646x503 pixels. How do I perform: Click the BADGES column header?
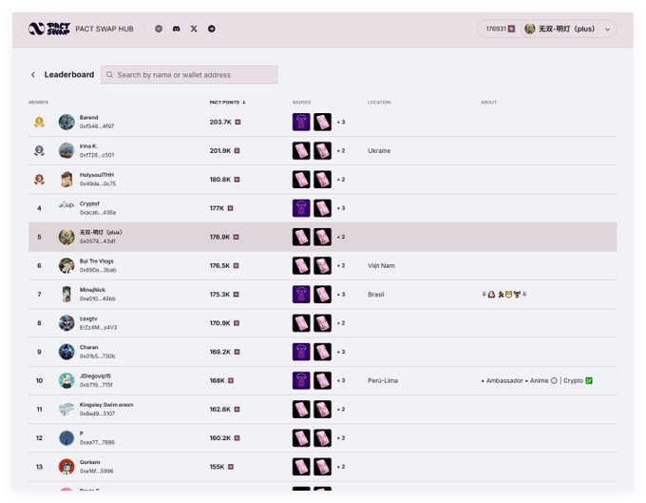click(x=301, y=103)
